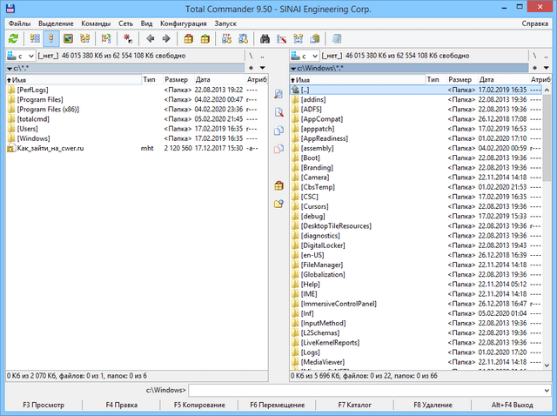Click the Notepad icon in the toolbar
Viewport: 557px width, 416px height.
tap(337, 38)
